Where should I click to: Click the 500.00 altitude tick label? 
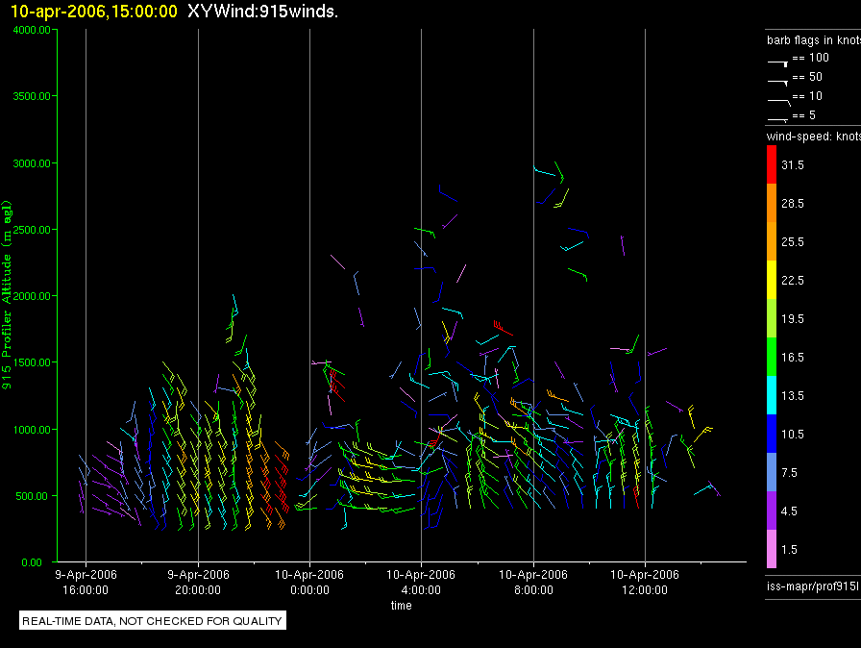pos(32,496)
